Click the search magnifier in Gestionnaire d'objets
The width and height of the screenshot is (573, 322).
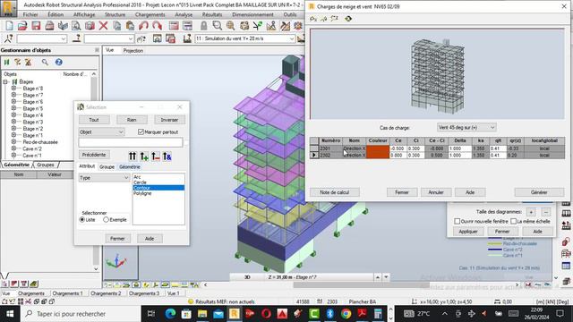click(x=45, y=63)
